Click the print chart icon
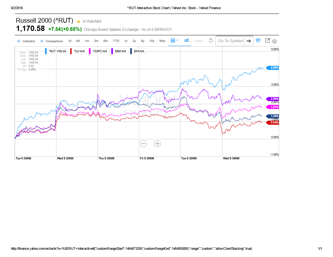 click(x=258, y=41)
